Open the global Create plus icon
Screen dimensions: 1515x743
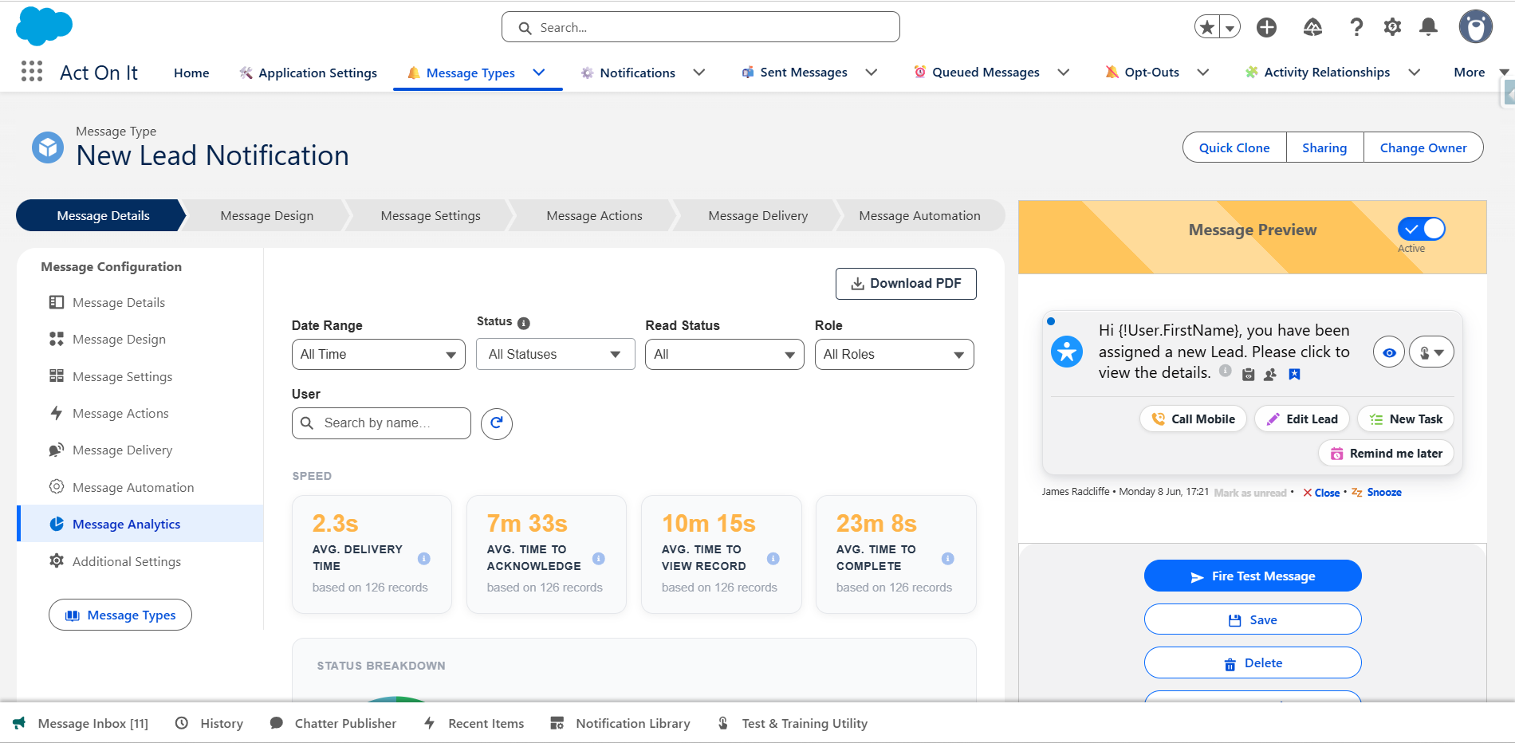coord(1266,27)
